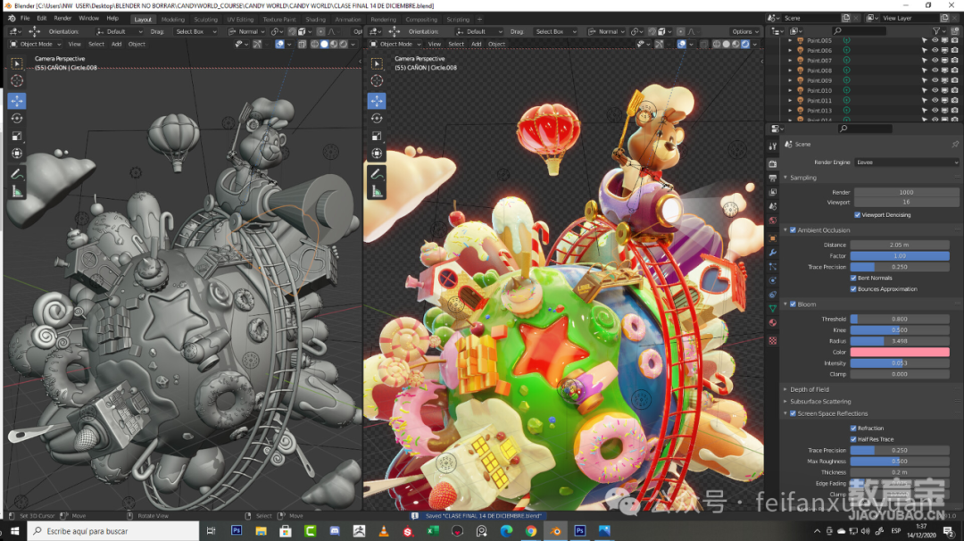Open the View Layer properties tab

click(x=773, y=193)
